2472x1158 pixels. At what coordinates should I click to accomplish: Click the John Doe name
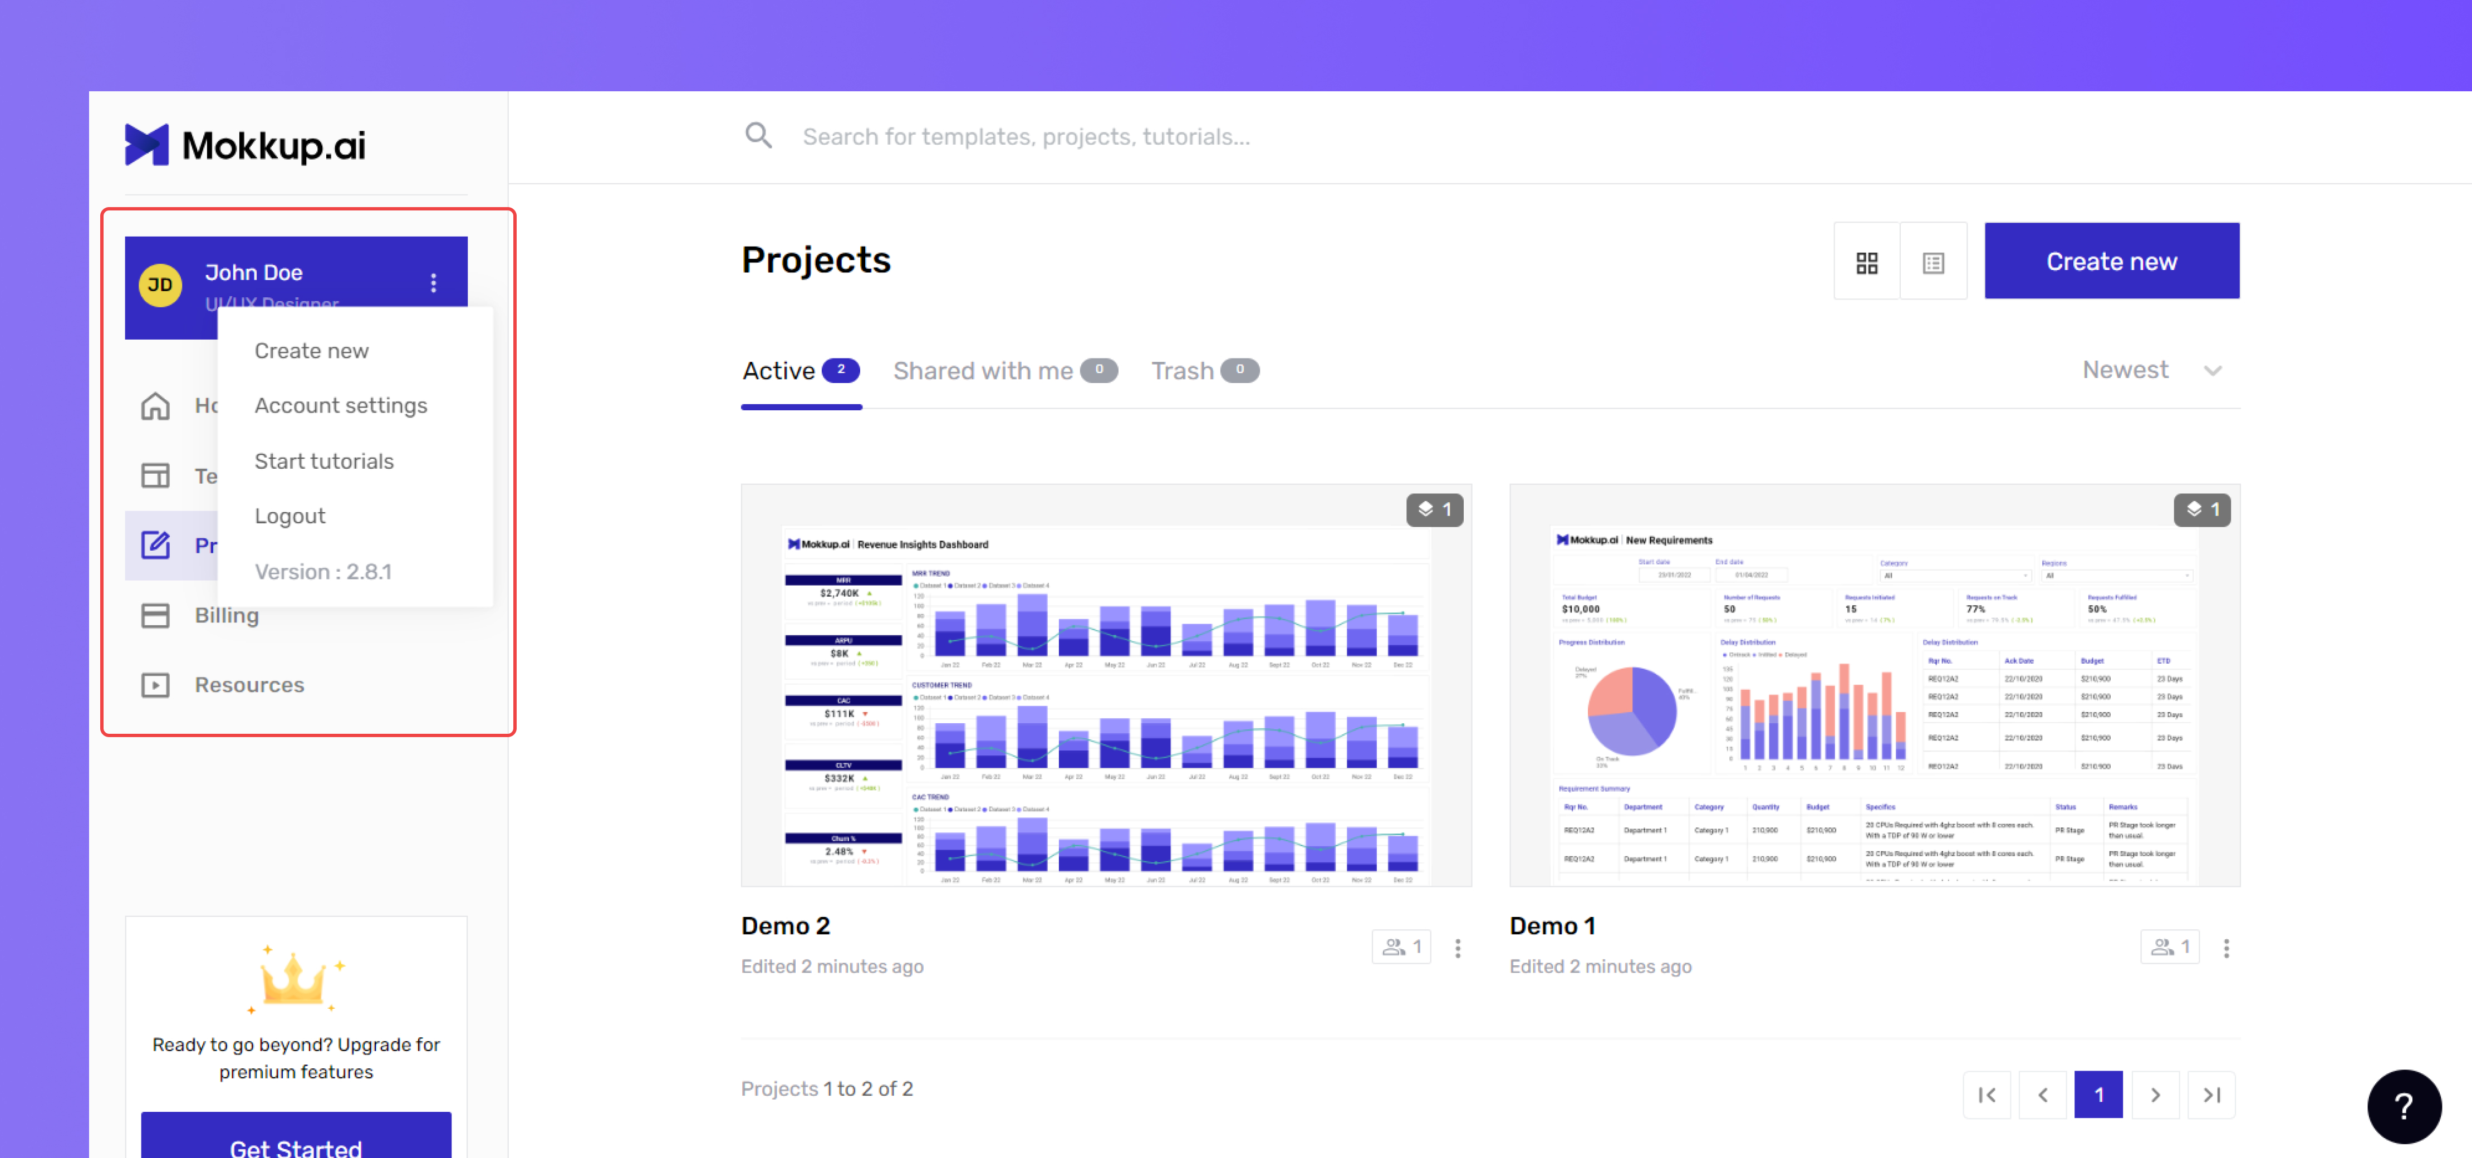pos(253,272)
